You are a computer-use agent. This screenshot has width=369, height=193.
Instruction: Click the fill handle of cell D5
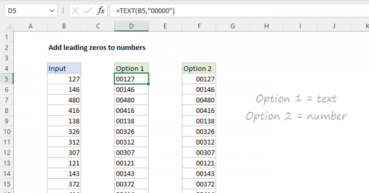pyautogui.click(x=149, y=84)
